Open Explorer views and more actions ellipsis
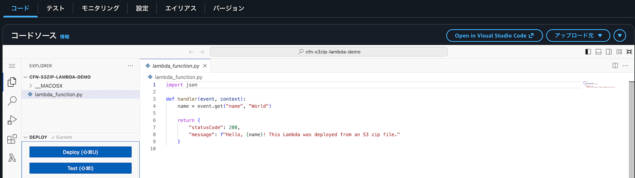 click(130, 66)
